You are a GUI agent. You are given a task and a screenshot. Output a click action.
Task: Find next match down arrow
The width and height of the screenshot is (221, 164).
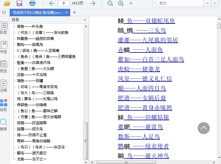(x=215, y=3)
